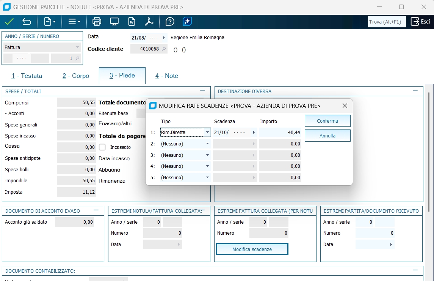The width and height of the screenshot is (434, 281).
Task: Switch to the 1 - Testata tab
Action: pos(27,76)
